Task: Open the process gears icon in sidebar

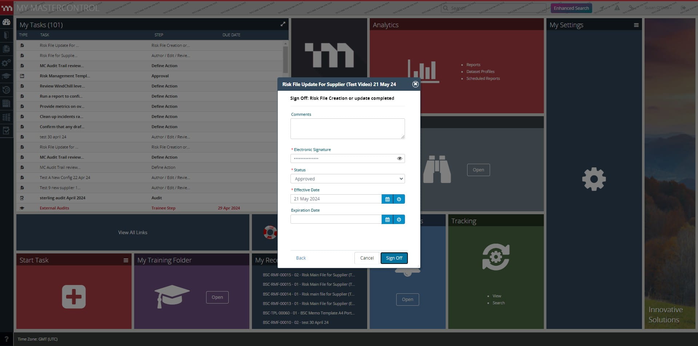Action: pyautogui.click(x=7, y=63)
